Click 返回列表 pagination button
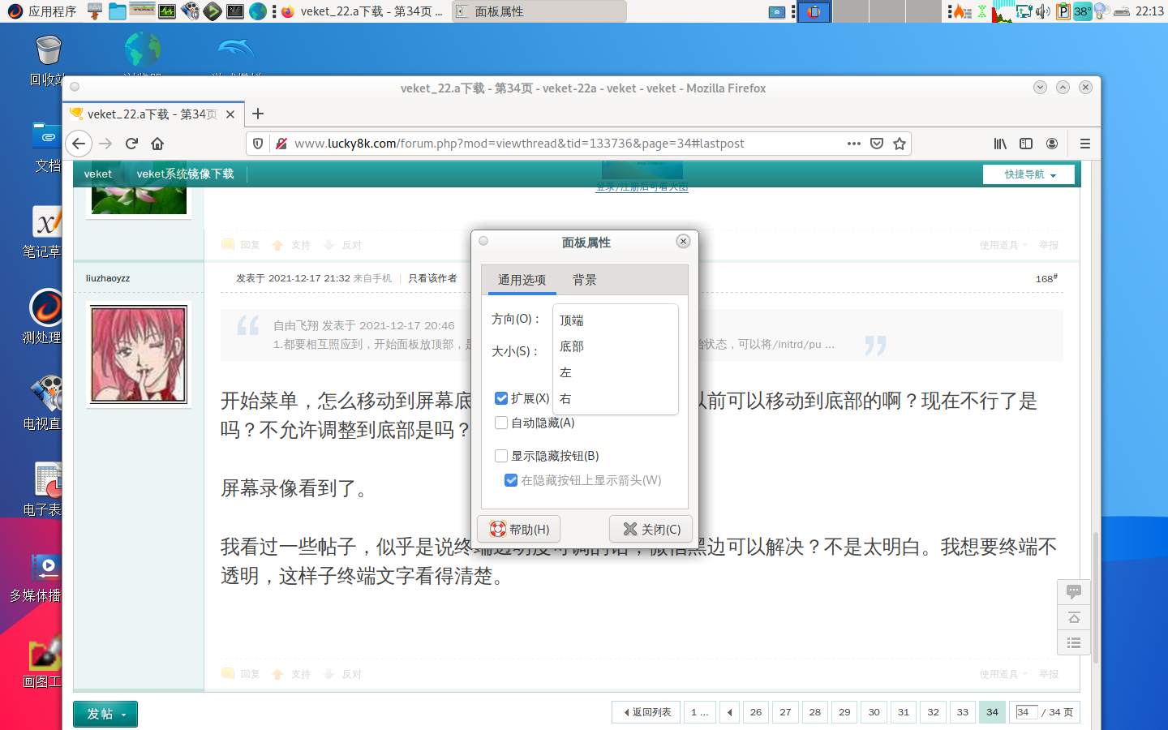Screen dimensions: 1168x730 point(646,712)
